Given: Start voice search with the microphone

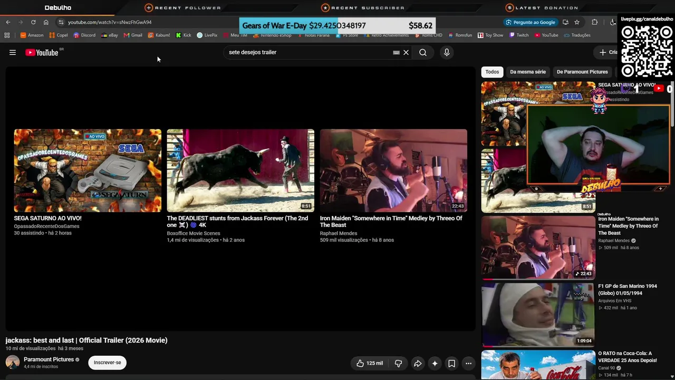Looking at the screenshot, I should (x=447, y=52).
